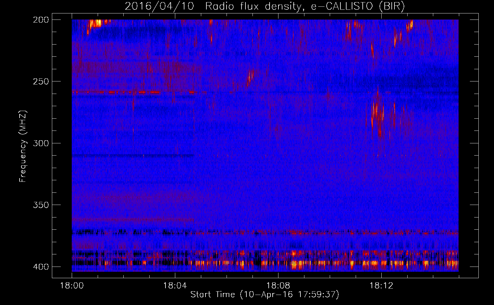
Task: Click the 18:00 time tick label
Action: click(72, 286)
